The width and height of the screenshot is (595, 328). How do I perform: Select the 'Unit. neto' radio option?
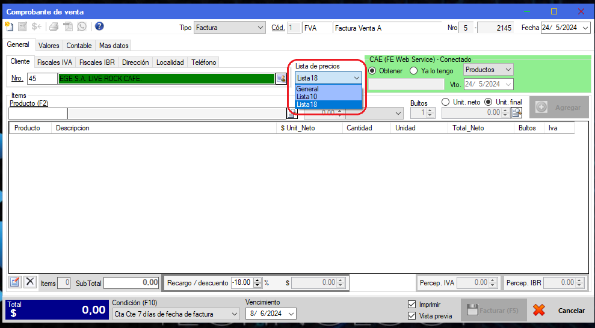[x=446, y=102]
